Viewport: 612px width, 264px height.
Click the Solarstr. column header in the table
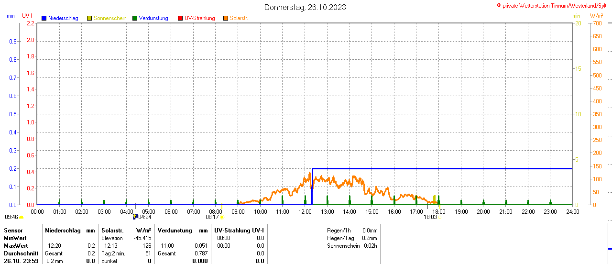tap(112, 231)
